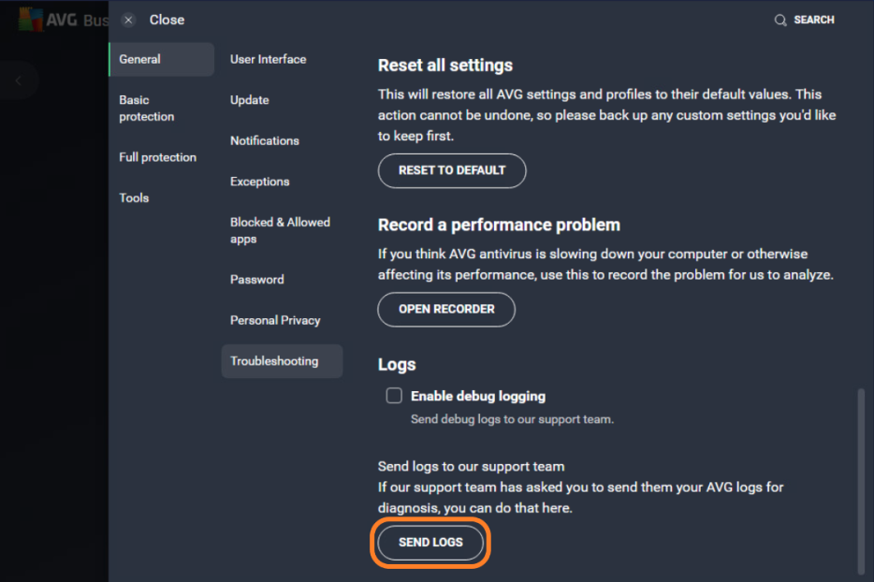Screen dimensions: 874x582
Task: Enable debug logging
Action: click(x=394, y=395)
